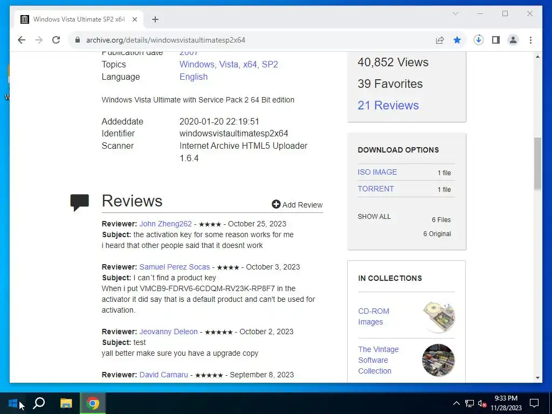Click the CD-ROM Images thumbnail
Screen dimensions: 552x414
pyautogui.click(x=438, y=317)
